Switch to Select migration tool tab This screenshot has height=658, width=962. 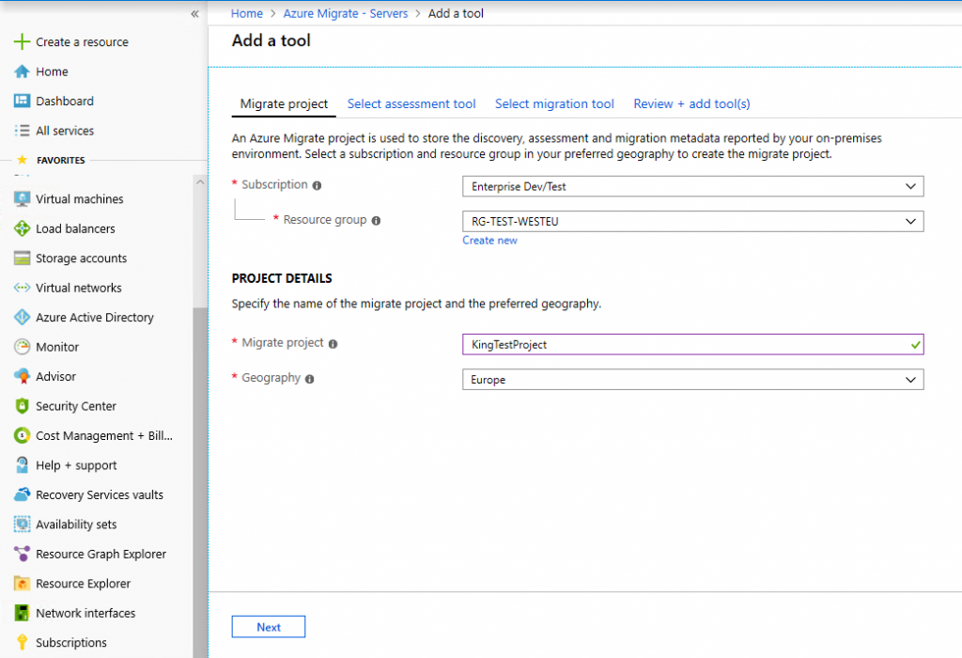point(554,103)
